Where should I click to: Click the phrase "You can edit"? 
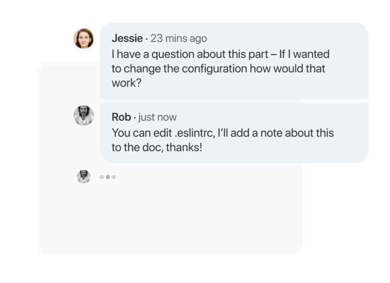(x=142, y=133)
